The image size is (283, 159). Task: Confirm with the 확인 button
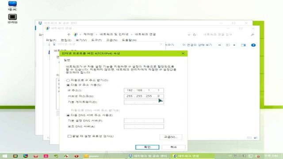[147, 147]
